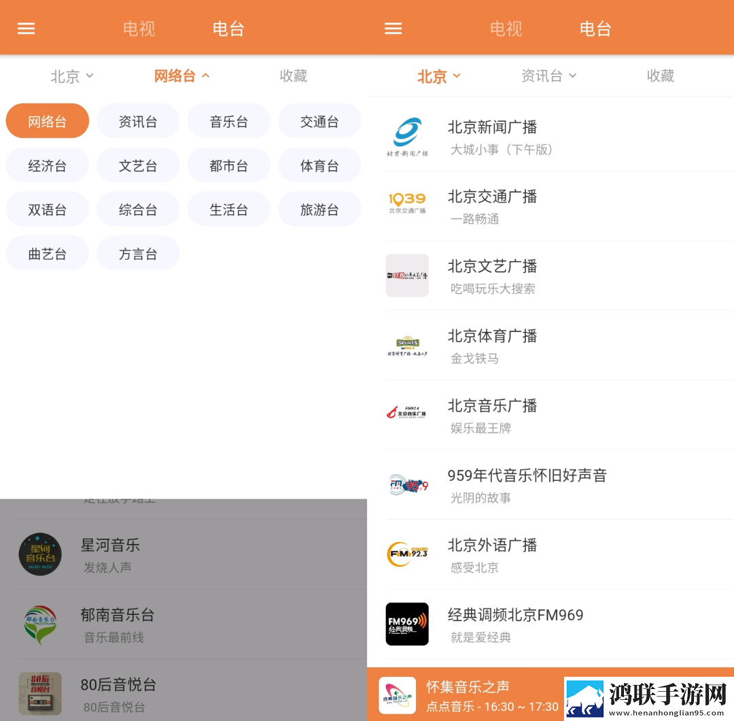Tap 北京体育广播 Sports logo
This screenshot has width=734, height=721.
(x=407, y=346)
